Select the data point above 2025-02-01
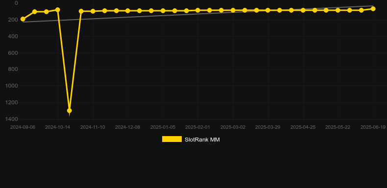Image resolution: width=387 pixels, height=188 pixels. 198,10
